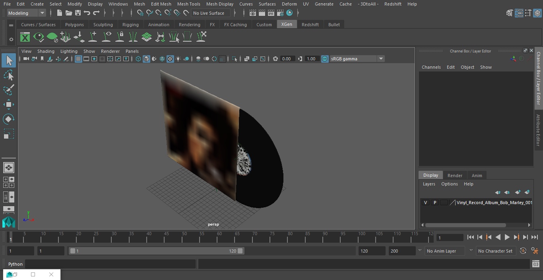Click shelf options gear icon
This screenshot has height=280, width=543.
coord(11,39)
